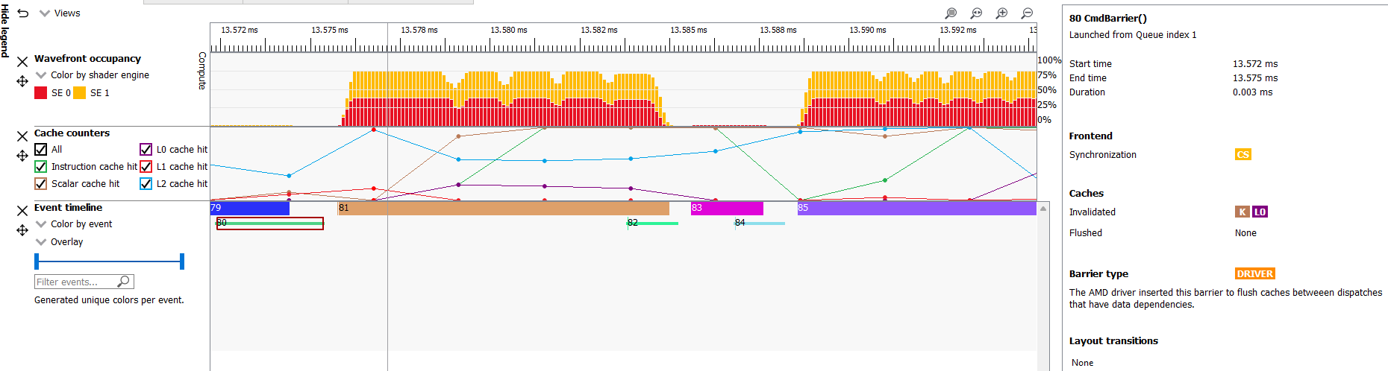This screenshot has width=1388, height=371.
Task: Uncheck the All cache counters checkbox
Action: 41,150
